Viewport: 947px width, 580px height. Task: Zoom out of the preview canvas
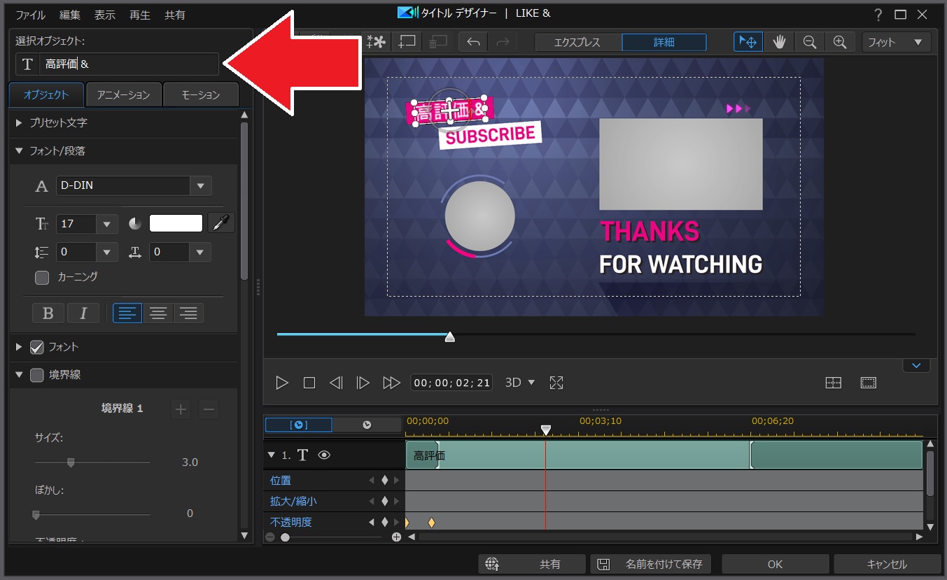click(810, 42)
